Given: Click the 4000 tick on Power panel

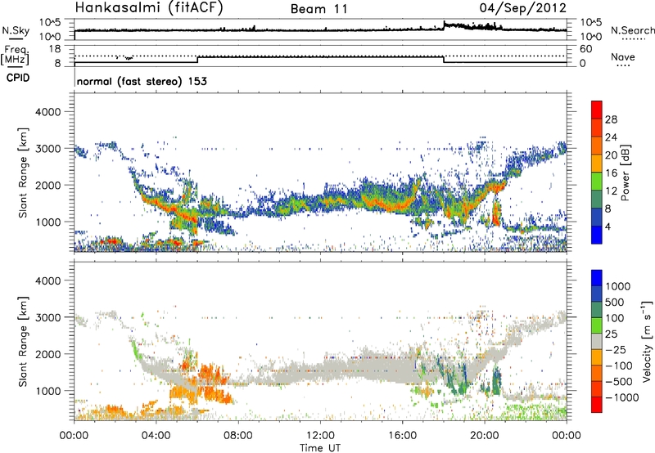Looking at the screenshot, I should coord(47,112).
